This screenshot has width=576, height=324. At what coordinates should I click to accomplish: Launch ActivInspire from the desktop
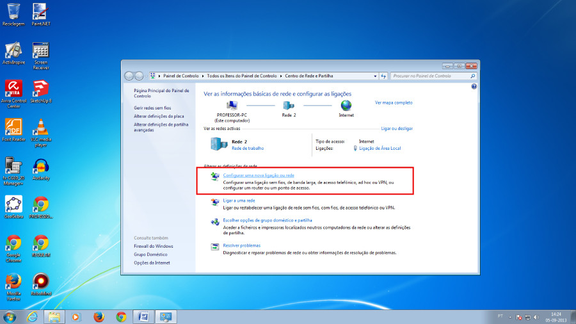(13, 53)
